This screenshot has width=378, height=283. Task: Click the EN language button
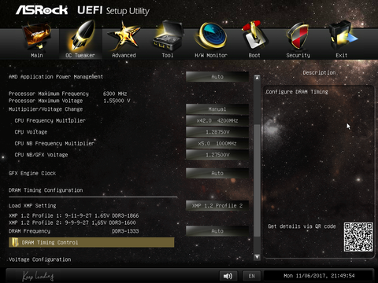point(251,276)
